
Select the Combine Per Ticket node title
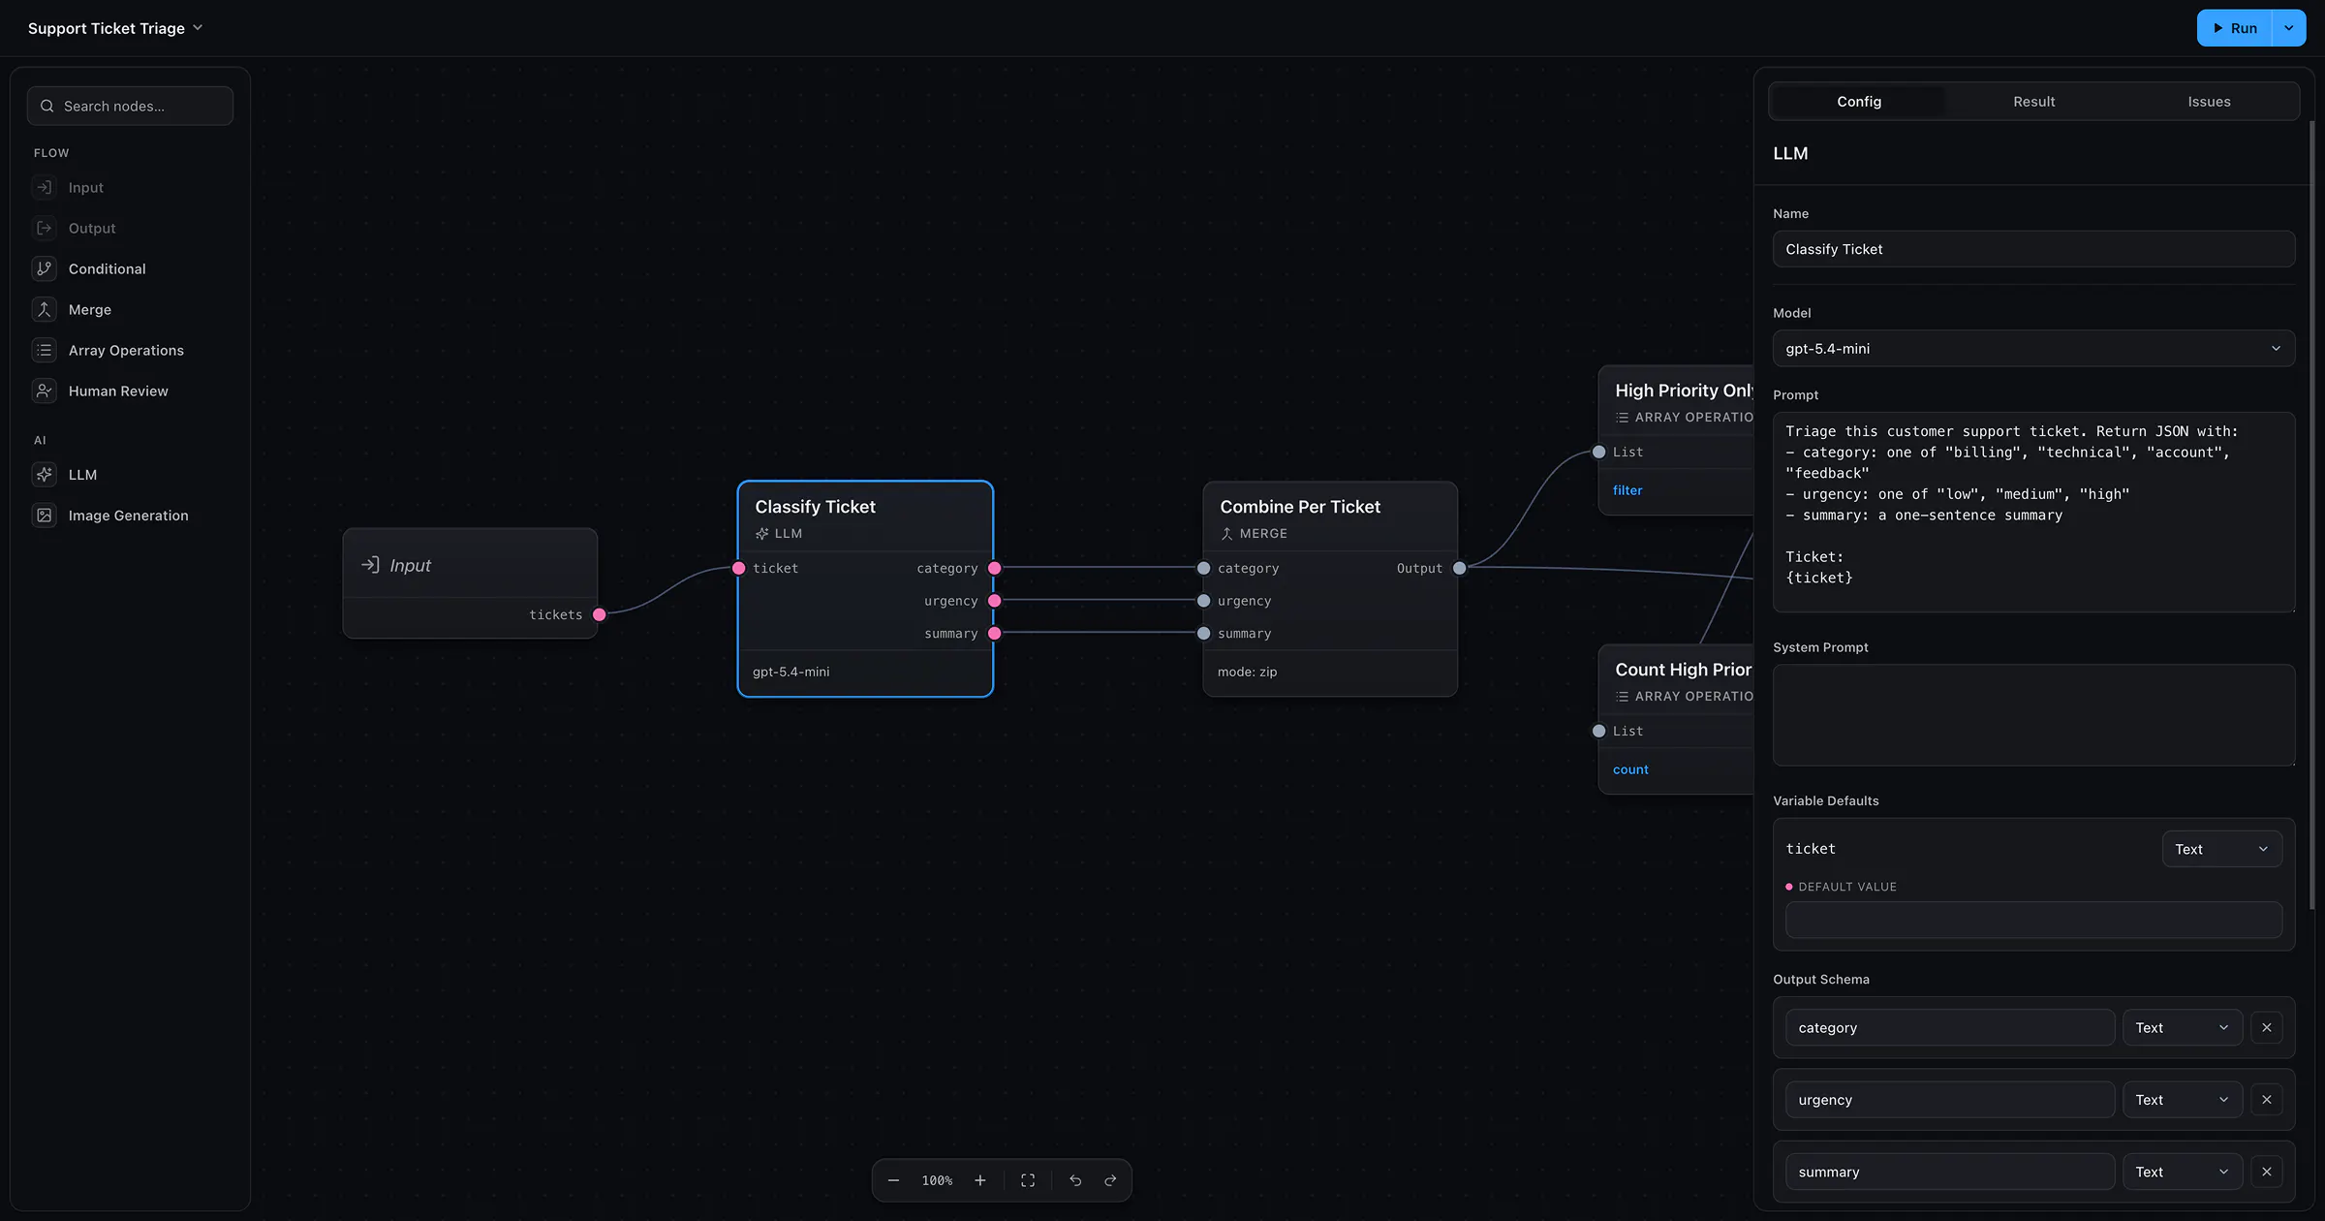(1299, 507)
